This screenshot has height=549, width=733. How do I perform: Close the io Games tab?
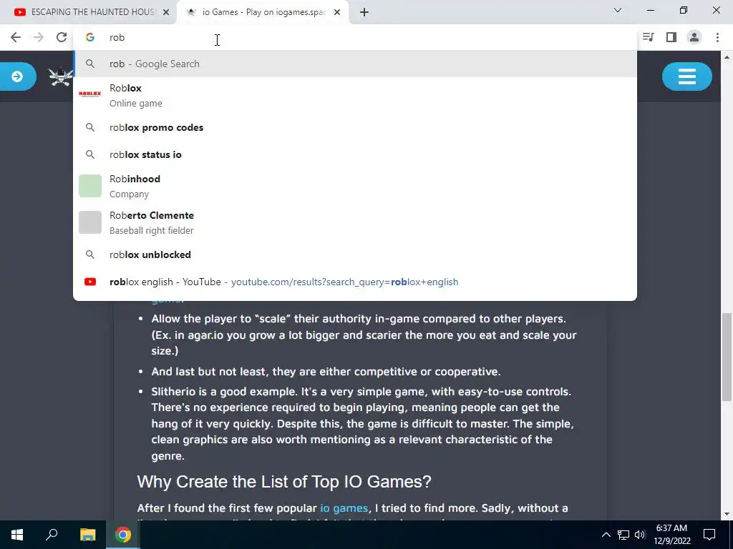(337, 13)
